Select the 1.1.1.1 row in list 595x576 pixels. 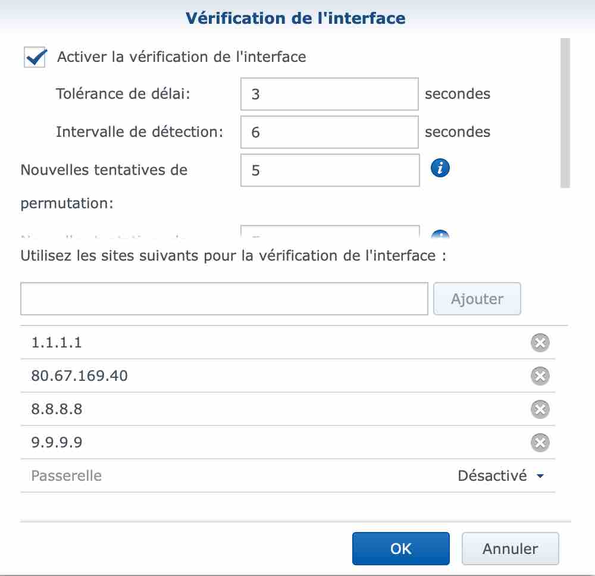238,343
